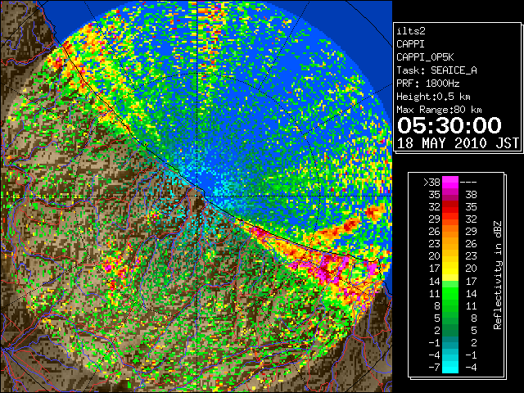Click the 'CAPPI_0P5K' product name
This screenshot has width=524, height=393.
tap(425, 57)
